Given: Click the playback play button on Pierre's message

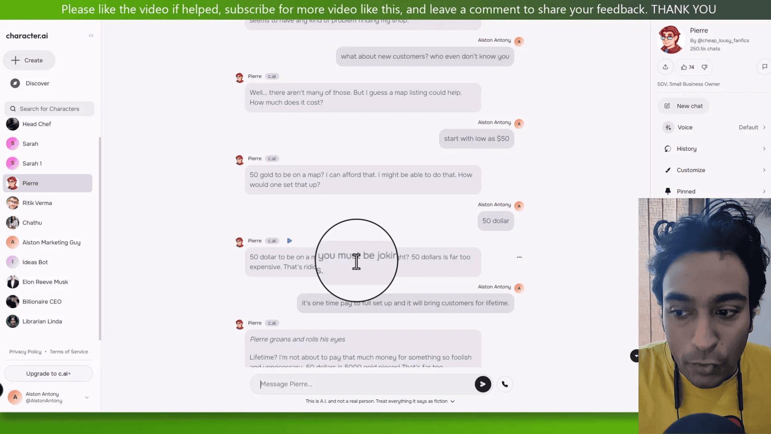Looking at the screenshot, I should 289,241.
